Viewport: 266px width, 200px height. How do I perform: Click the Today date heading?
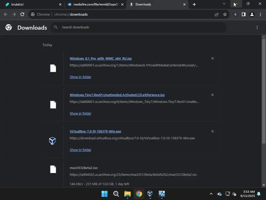coord(47,45)
